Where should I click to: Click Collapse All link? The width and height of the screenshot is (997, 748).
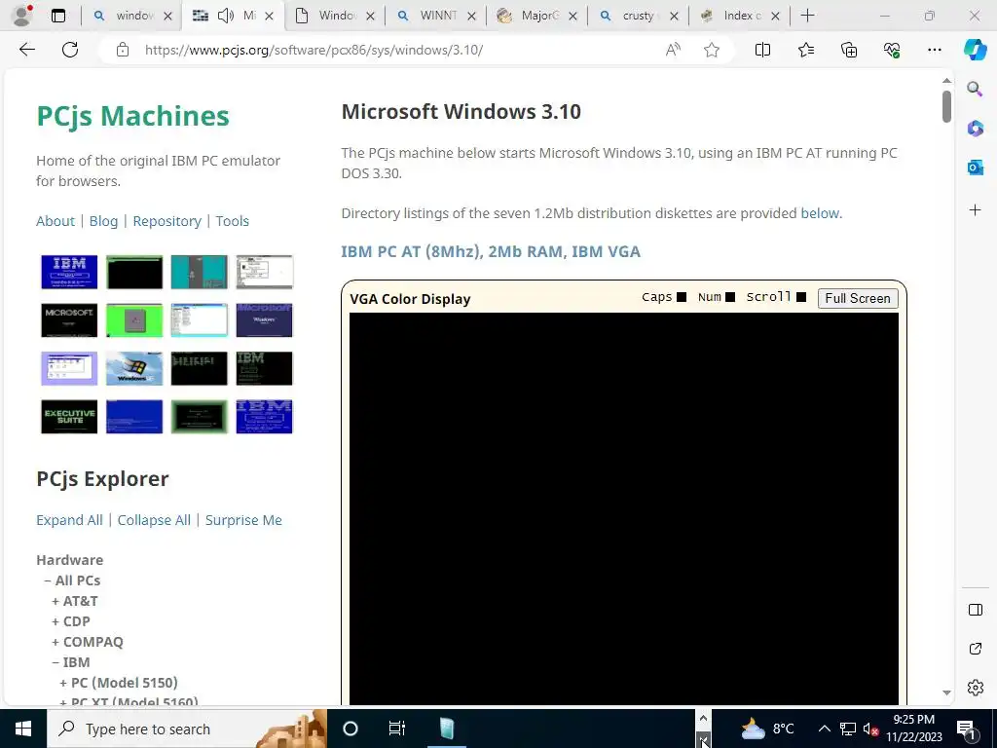pyautogui.click(x=154, y=520)
